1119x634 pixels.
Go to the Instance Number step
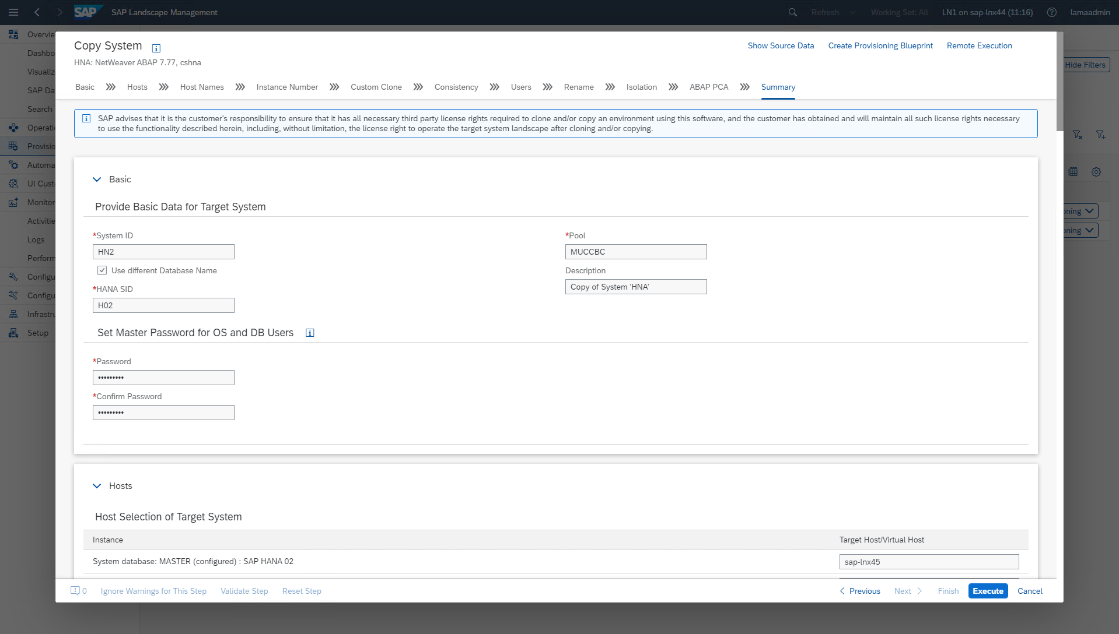pyautogui.click(x=287, y=87)
